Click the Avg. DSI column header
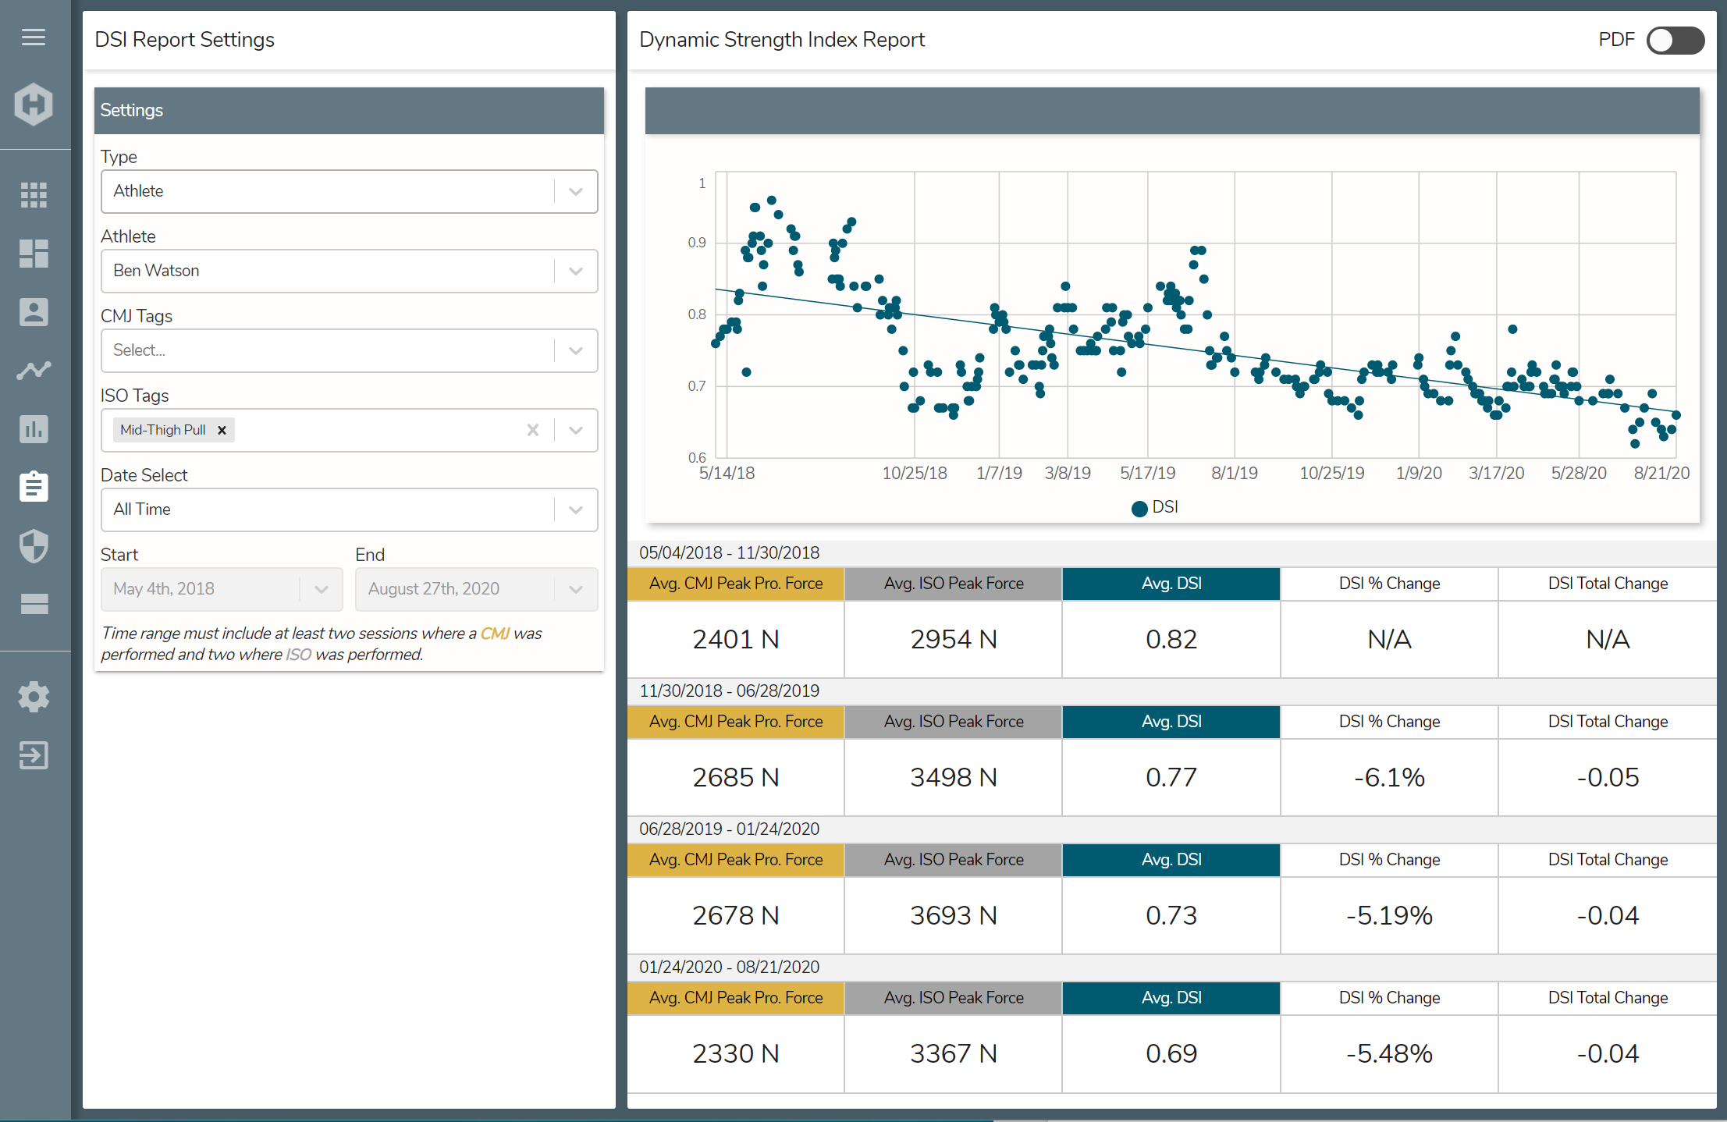This screenshot has height=1122, width=1727. pos(1171,584)
